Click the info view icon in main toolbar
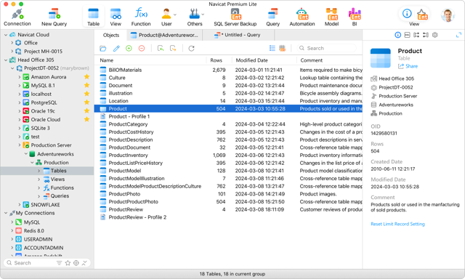Viewport: 465px width, 279px height. pos(407,13)
